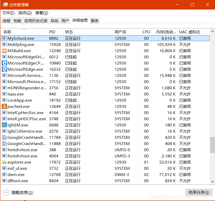Switch to the 用户 tab
The height and width of the screenshot is (201, 215).
click(65, 21)
